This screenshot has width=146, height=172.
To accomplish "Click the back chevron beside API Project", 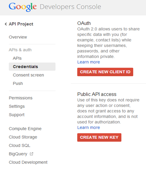I will 6,24.
